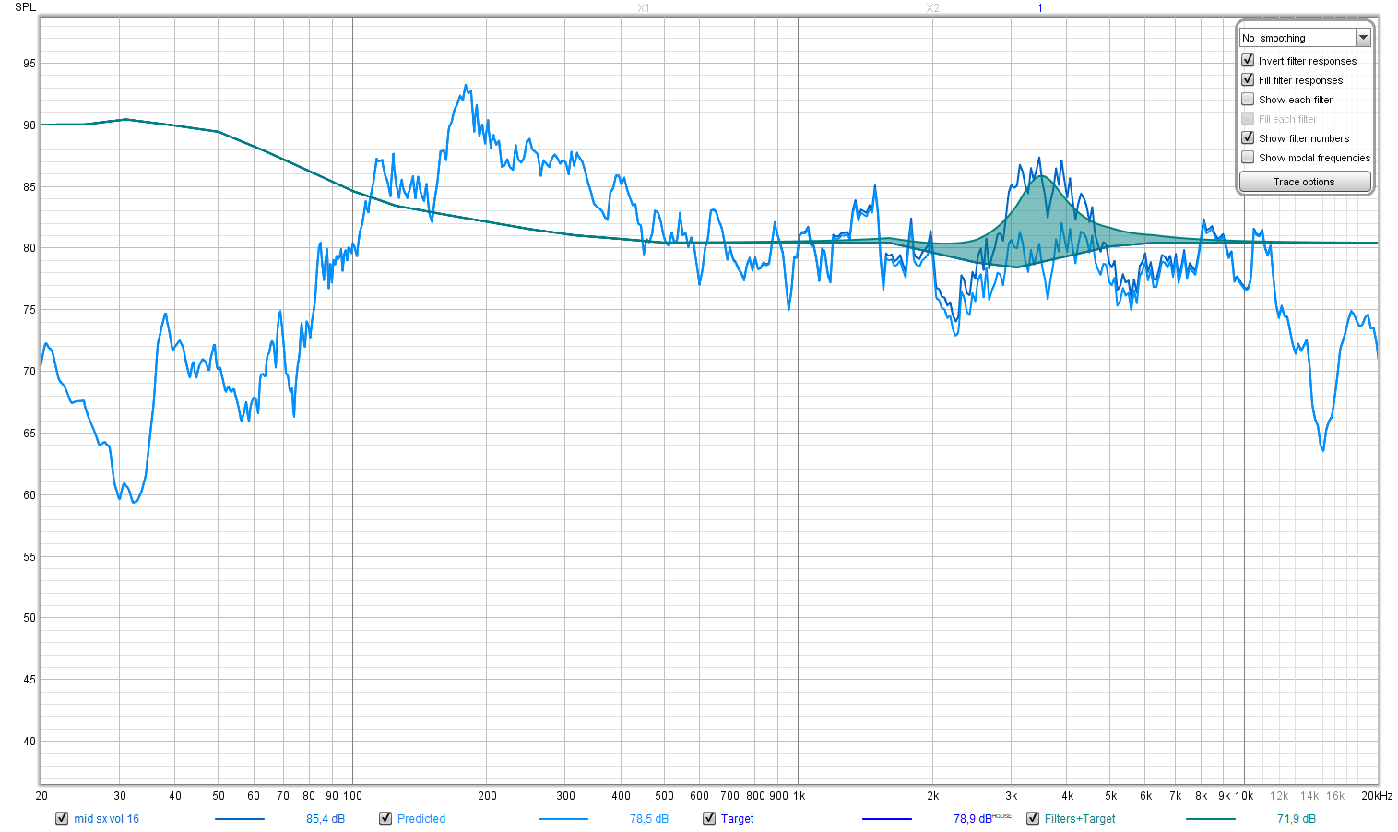The width and height of the screenshot is (1398, 832).
Task: Toggle Target trace checkbox
Action: coord(709,818)
